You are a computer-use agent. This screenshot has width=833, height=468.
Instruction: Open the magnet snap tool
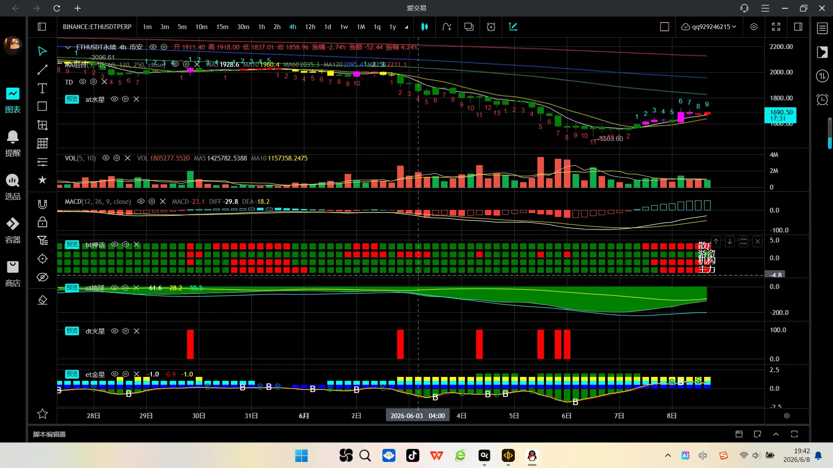(x=42, y=204)
